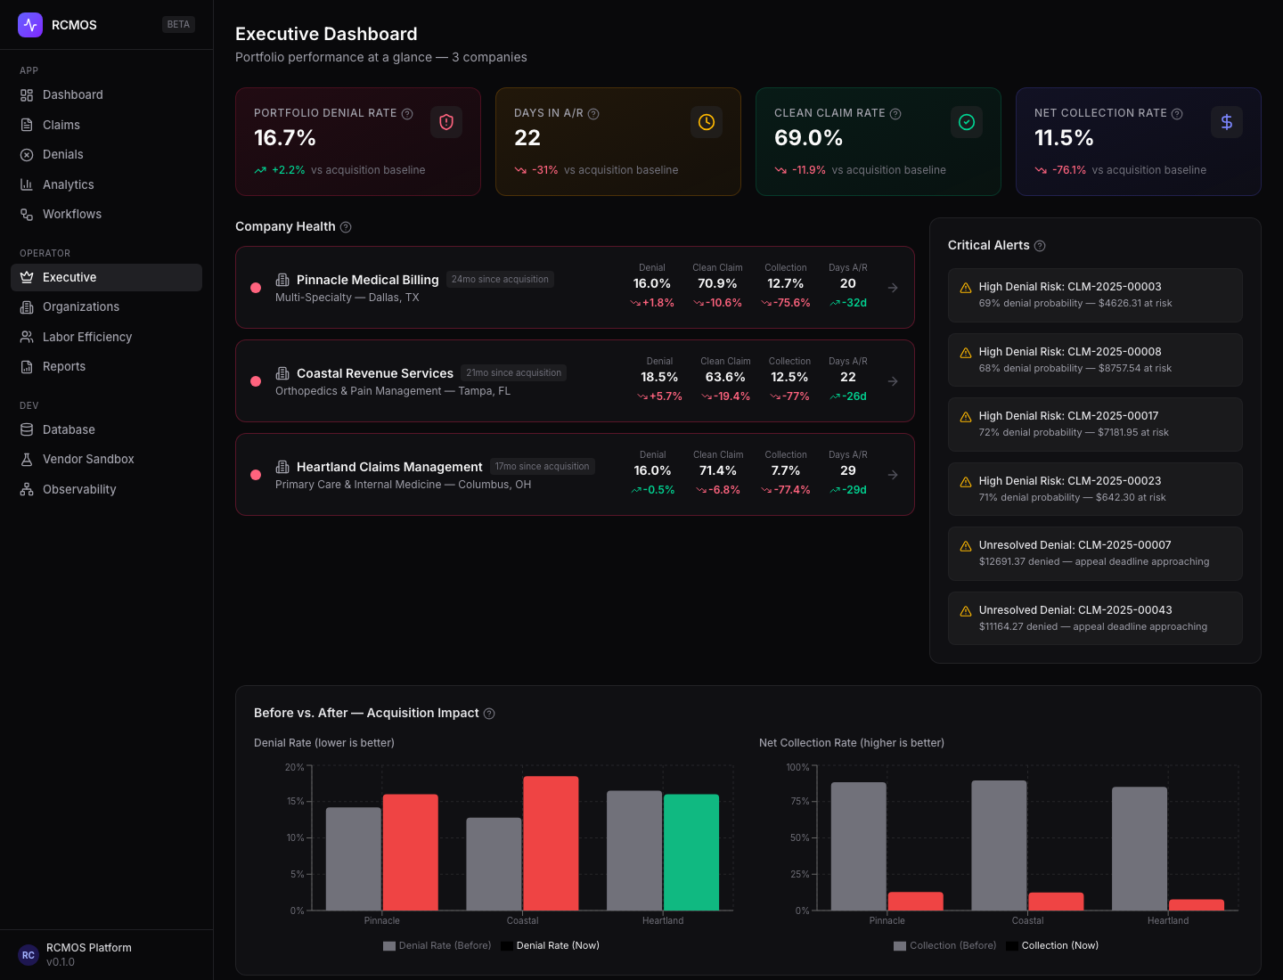Open Workflows from the sidebar
The image size is (1283, 980).
tap(106, 215)
